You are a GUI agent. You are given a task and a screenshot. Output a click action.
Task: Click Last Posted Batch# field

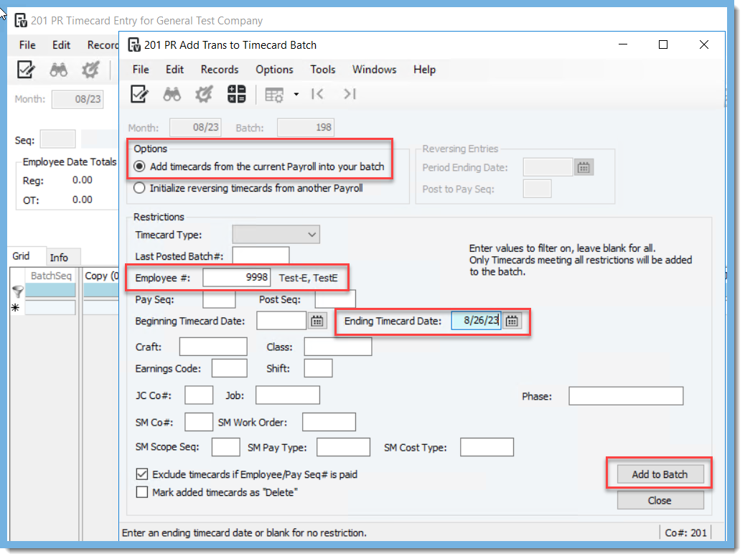(x=261, y=256)
